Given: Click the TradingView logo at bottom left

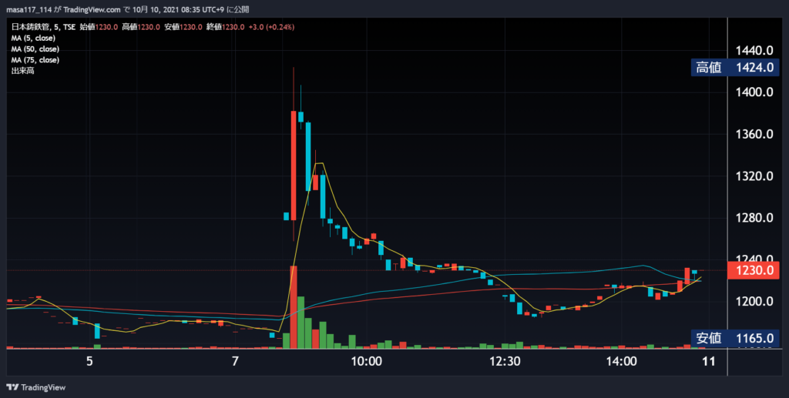Looking at the screenshot, I should [x=35, y=387].
